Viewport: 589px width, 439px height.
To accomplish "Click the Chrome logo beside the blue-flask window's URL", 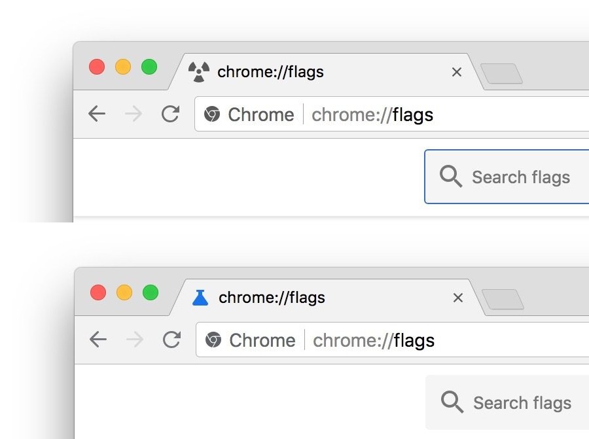I will tap(213, 340).
